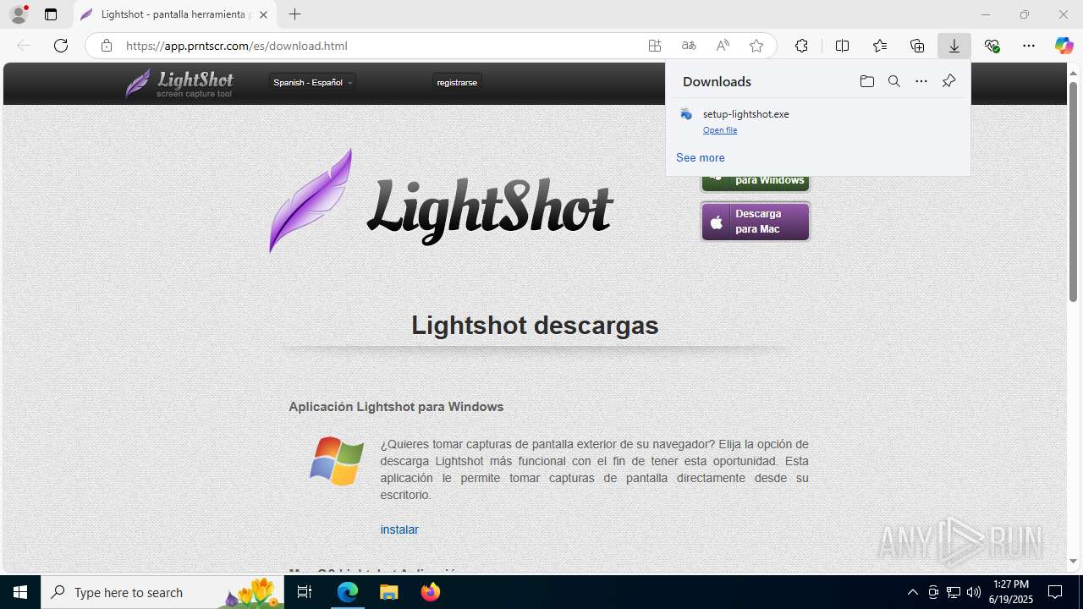Click the volume speaker tray icon

click(973, 592)
